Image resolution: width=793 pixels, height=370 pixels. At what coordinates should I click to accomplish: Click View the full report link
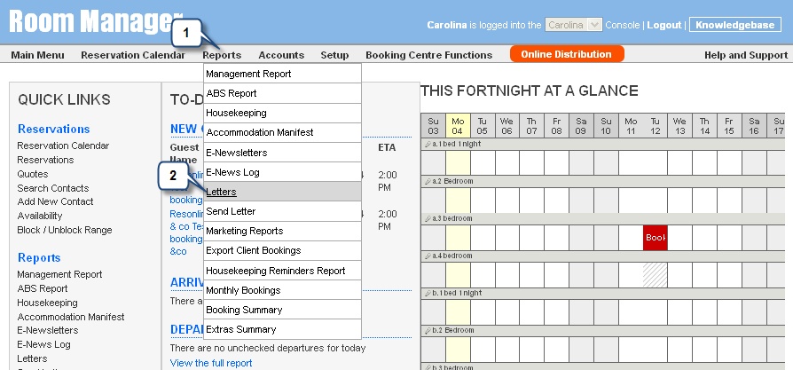point(211,363)
